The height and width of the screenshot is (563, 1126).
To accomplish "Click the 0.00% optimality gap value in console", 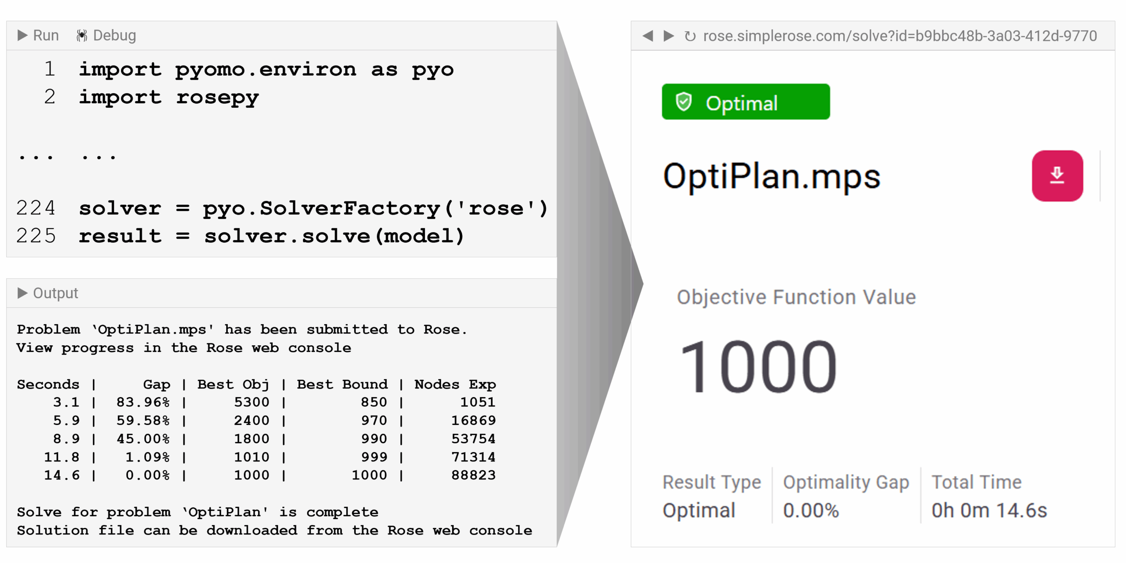I will [811, 511].
